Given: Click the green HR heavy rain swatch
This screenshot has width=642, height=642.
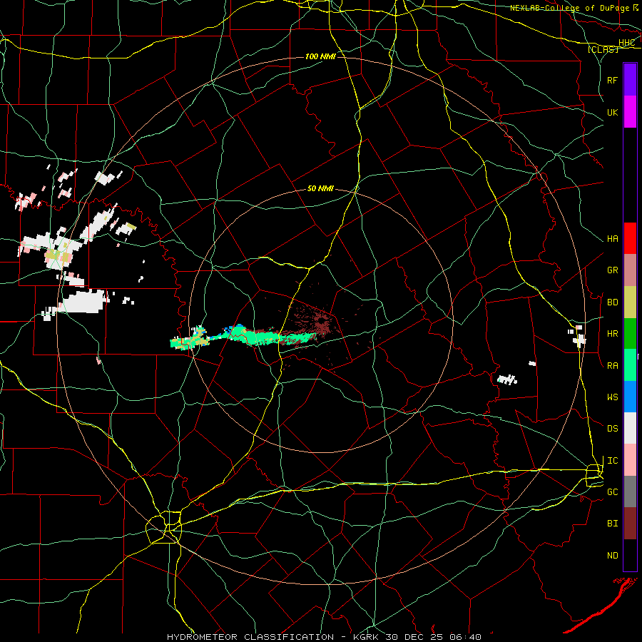Looking at the screenshot, I should [630, 333].
